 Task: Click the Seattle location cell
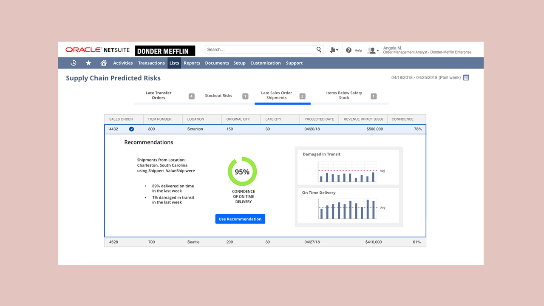click(193, 242)
